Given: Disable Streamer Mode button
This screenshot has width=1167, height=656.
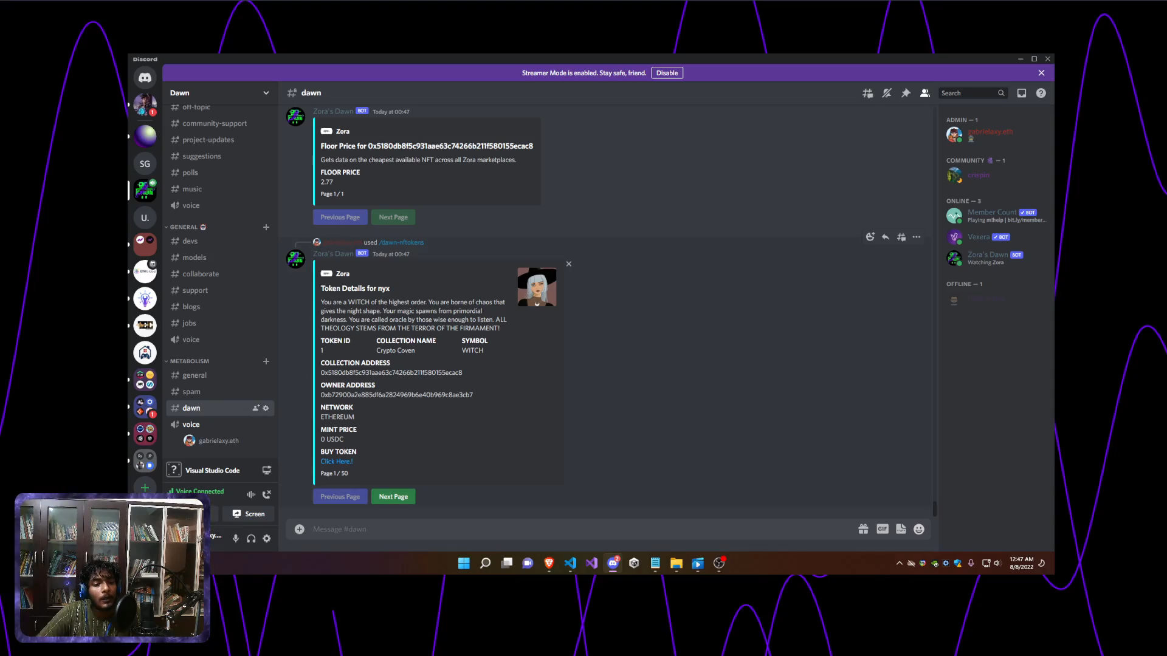Looking at the screenshot, I should point(667,73).
